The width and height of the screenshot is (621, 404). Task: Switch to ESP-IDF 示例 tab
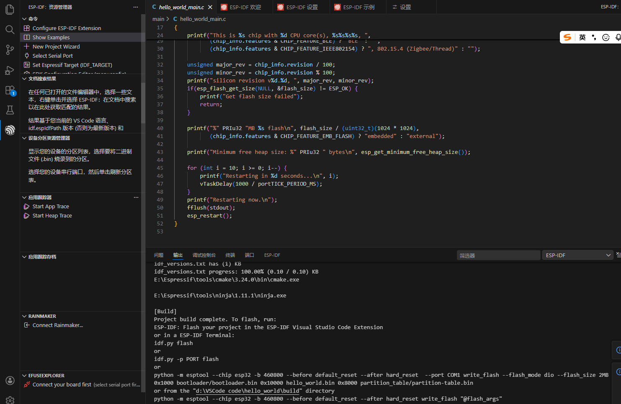(358, 7)
